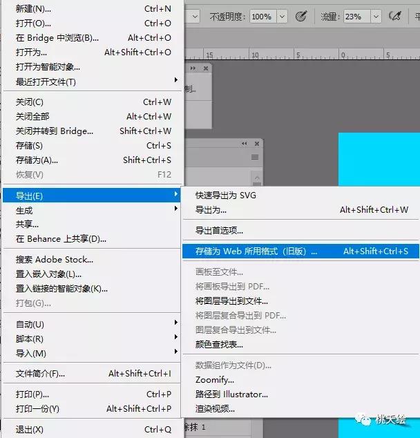Image resolution: width=420 pixels, height=438 pixels.
Task: Choose 打印一份(Y) menu item
Action: coord(92,409)
